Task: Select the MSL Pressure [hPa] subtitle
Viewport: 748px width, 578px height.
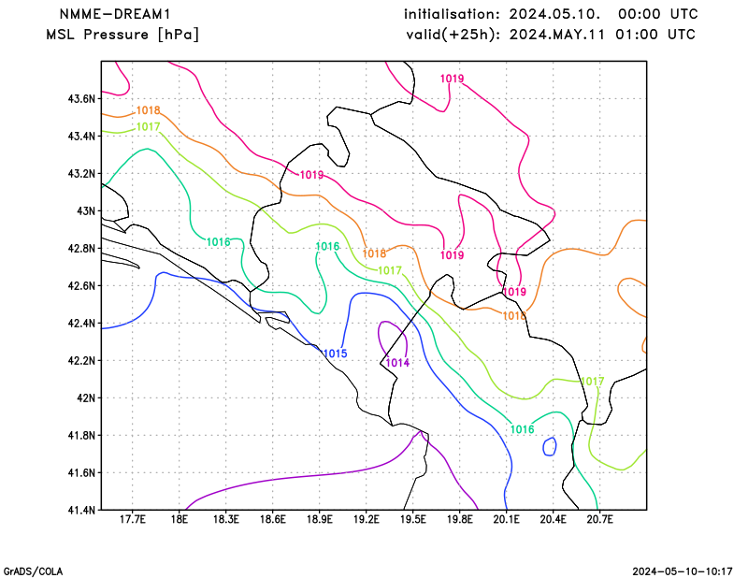Action: coord(122,35)
